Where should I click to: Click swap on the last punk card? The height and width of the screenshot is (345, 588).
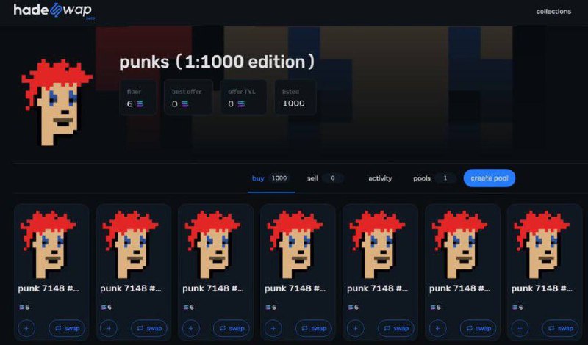coord(560,329)
